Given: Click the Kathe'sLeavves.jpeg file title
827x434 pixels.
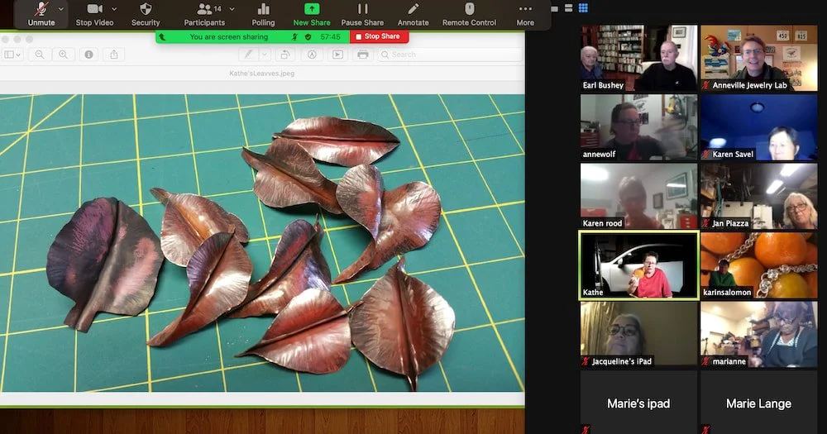Looking at the screenshot, I should coord(261,74).
